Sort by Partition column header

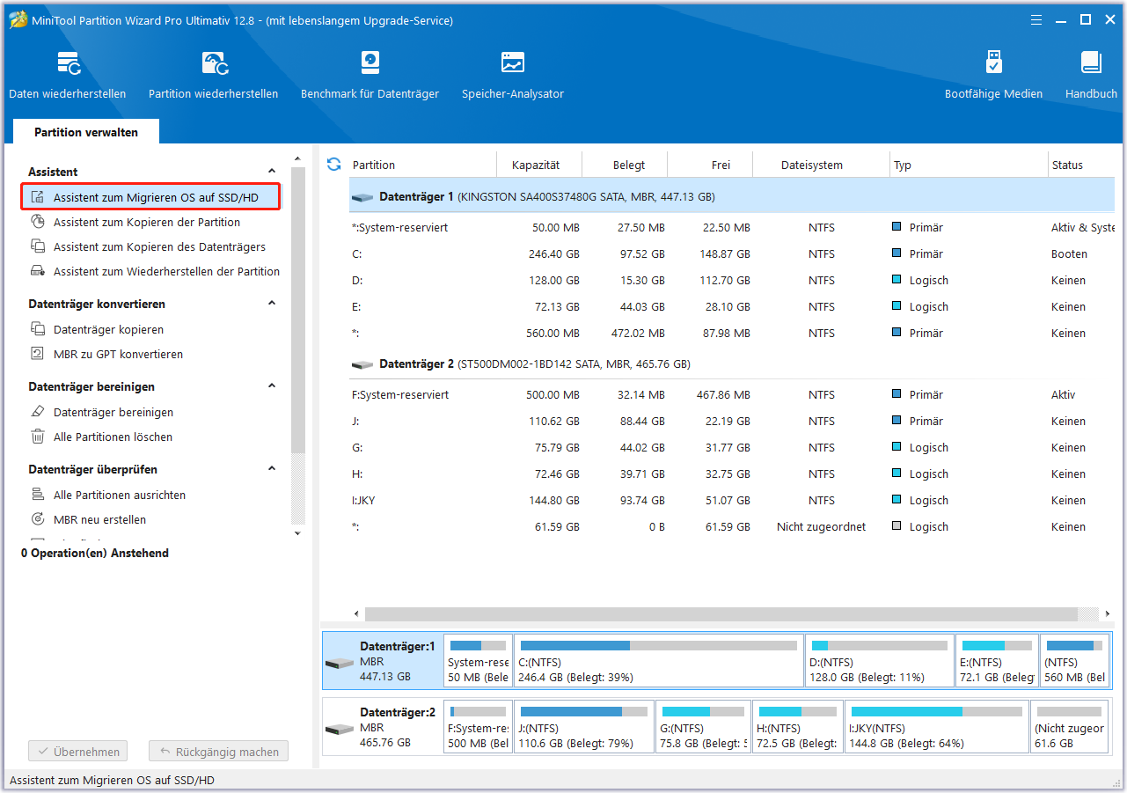pyautogui.click(x=423, y=165)
